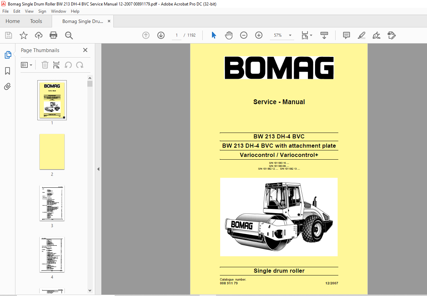This screenshot has width=427, height=296.
Task: Open the Page Thumbnails panel icon
Action: pos(8,55)
